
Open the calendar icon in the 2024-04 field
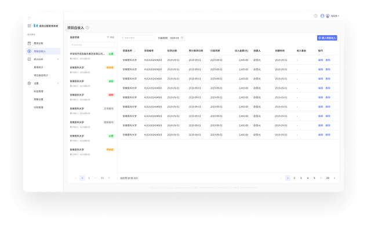pyautogui.click(x=182, y=38)
